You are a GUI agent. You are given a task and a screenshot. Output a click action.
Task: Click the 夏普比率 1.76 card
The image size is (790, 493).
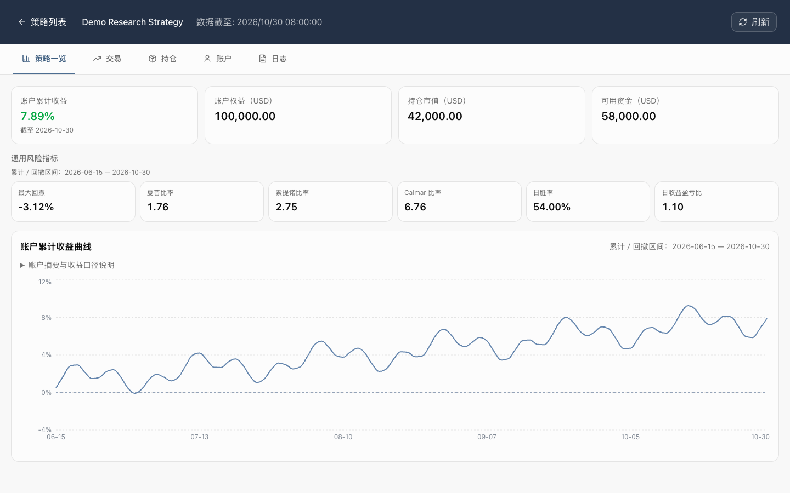pyautogui.click(x=202, y=202)
